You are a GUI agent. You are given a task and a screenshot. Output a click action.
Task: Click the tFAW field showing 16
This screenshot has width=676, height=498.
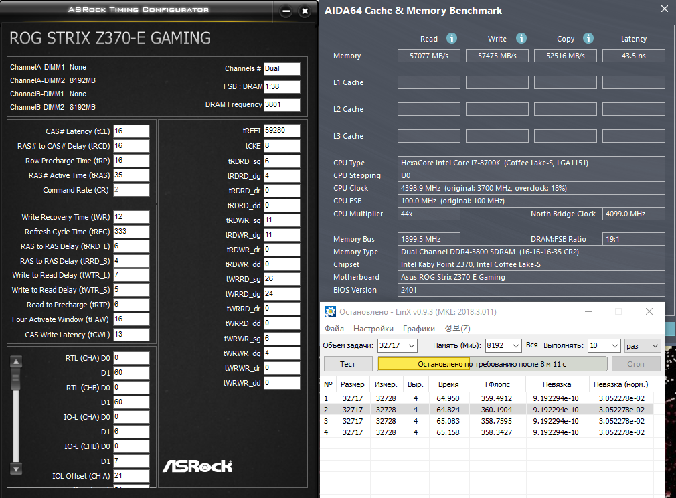pos(131,319)
